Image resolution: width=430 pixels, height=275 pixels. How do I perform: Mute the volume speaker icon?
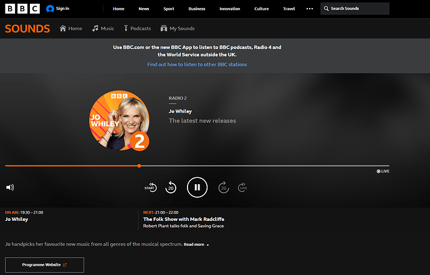click(x=10, y=187)
